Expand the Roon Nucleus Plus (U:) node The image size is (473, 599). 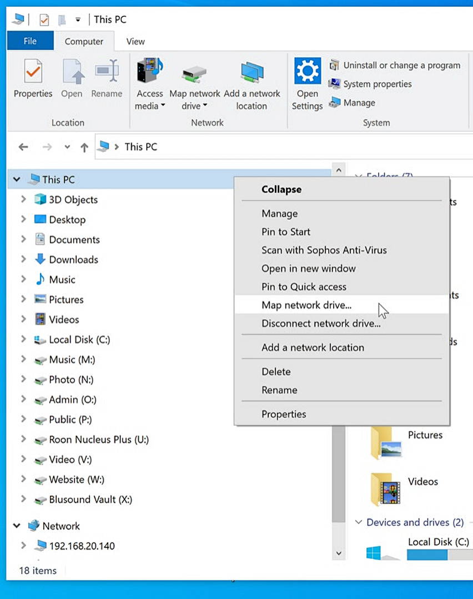[24, 439]
